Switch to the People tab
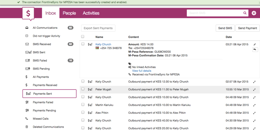Viewport: 260px width, 132px height. point(69,13)
